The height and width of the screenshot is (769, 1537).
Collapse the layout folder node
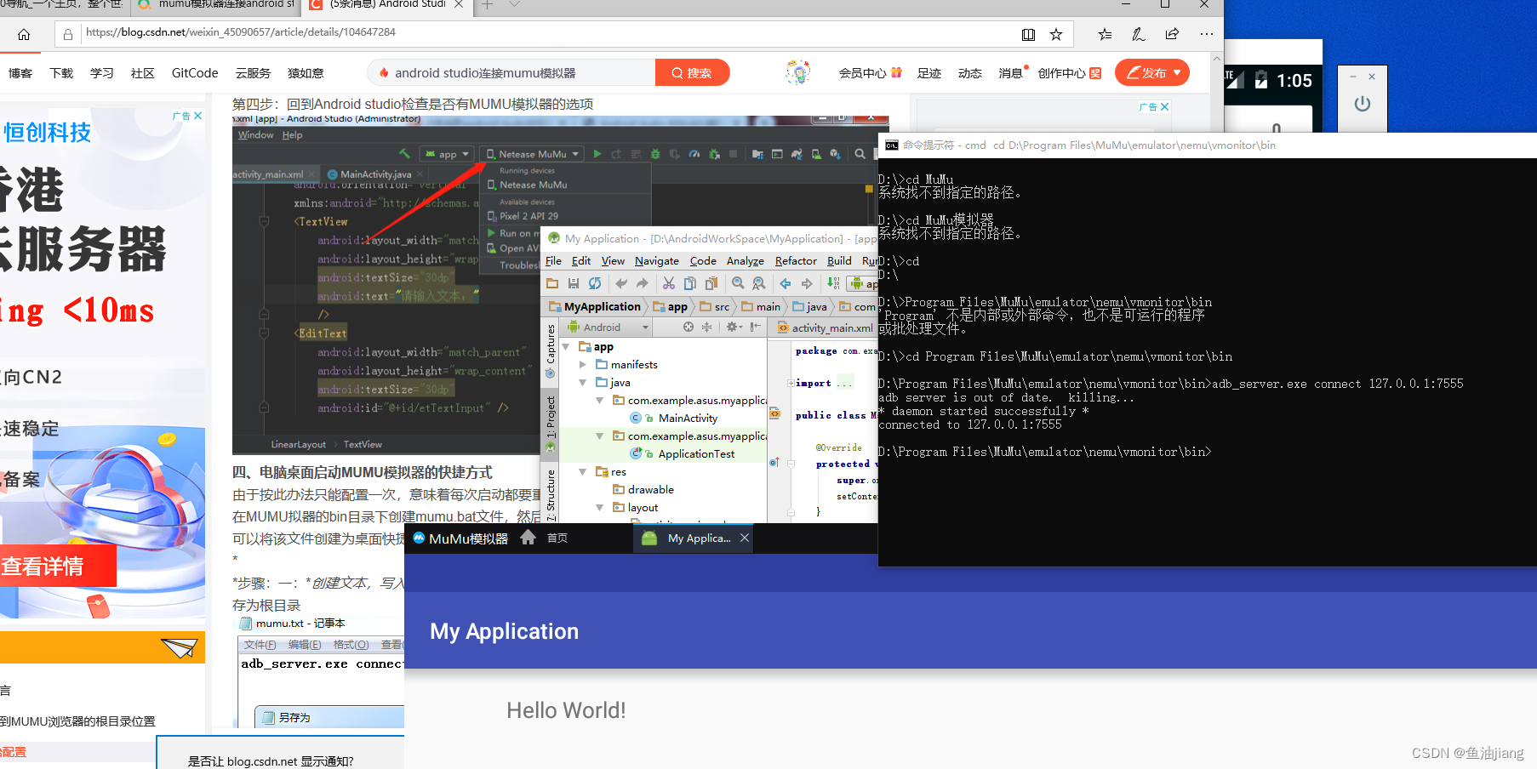click(600, 508)
